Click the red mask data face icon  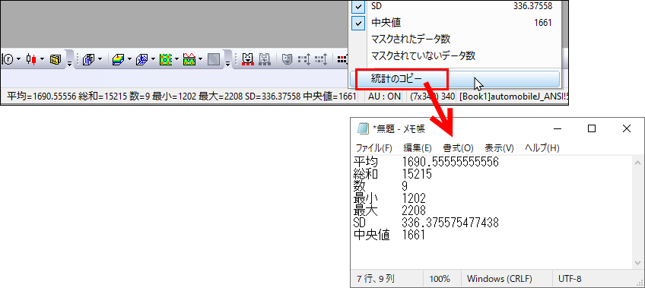tap(248, 59)
